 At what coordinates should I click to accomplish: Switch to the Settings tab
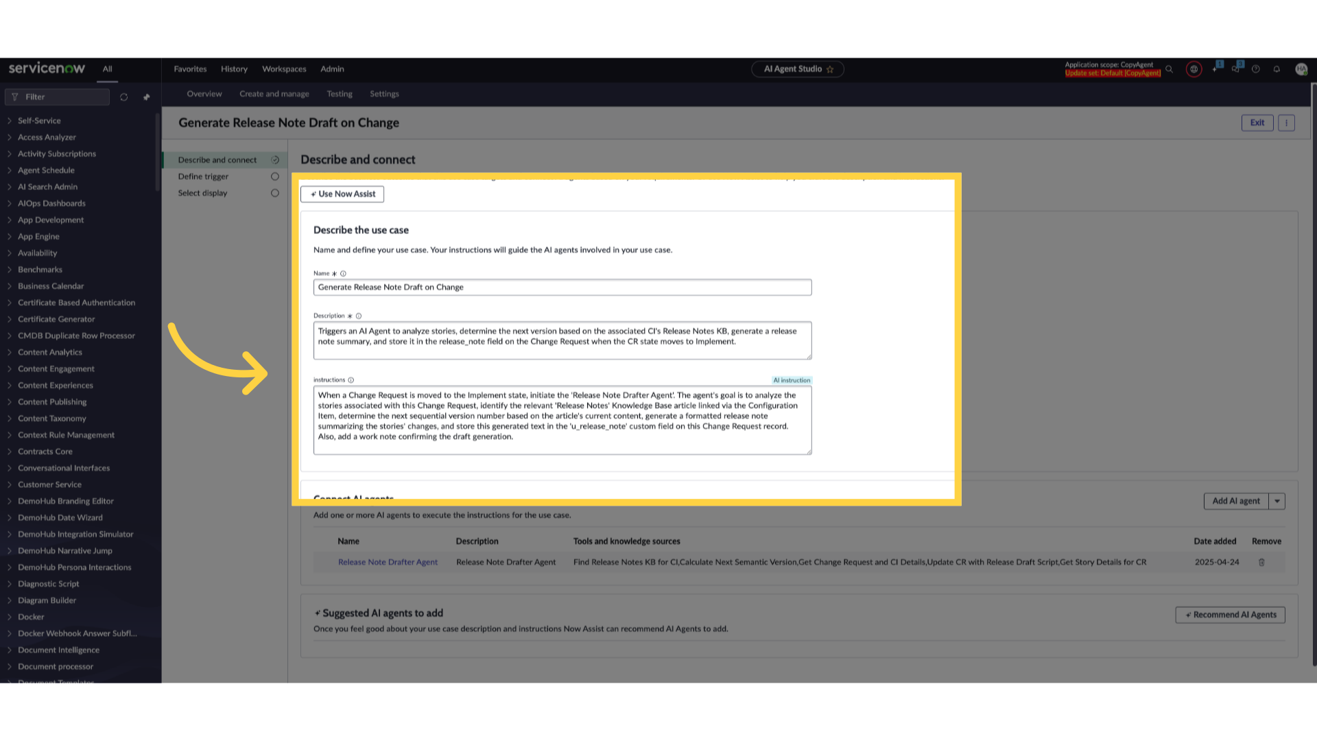[x=384, y=94]
